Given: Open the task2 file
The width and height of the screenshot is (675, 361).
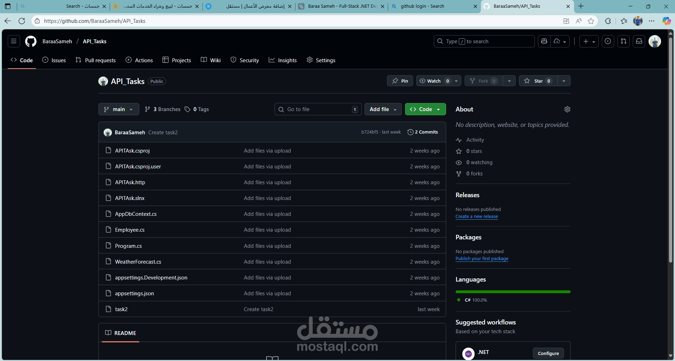Looking at the screenshot, I should click(121, 309).
